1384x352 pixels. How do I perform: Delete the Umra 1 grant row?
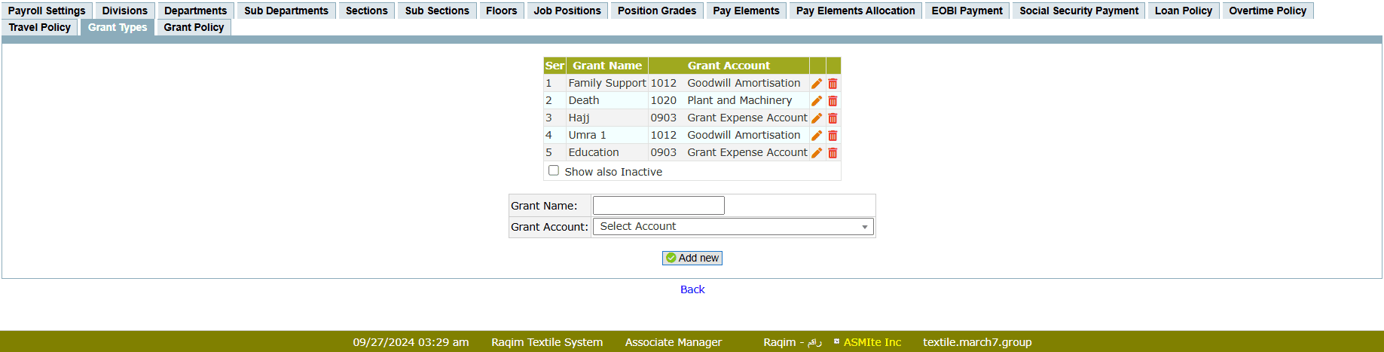click(x=833, y=136)
